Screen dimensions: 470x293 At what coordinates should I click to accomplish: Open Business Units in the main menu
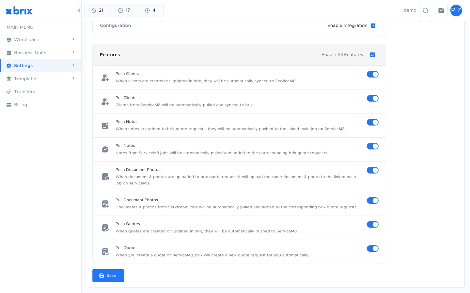coord(41,53)
